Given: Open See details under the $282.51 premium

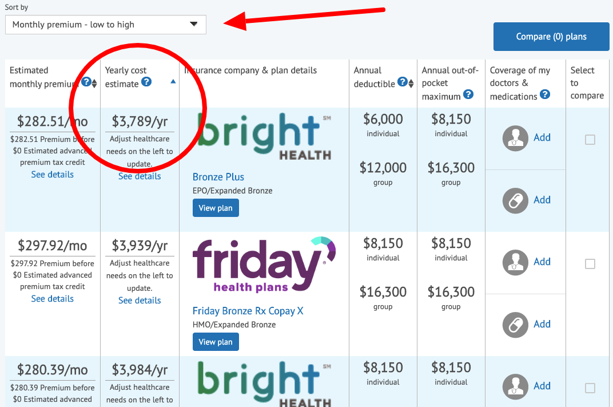Looking at the screenshot, I should 52,174.
